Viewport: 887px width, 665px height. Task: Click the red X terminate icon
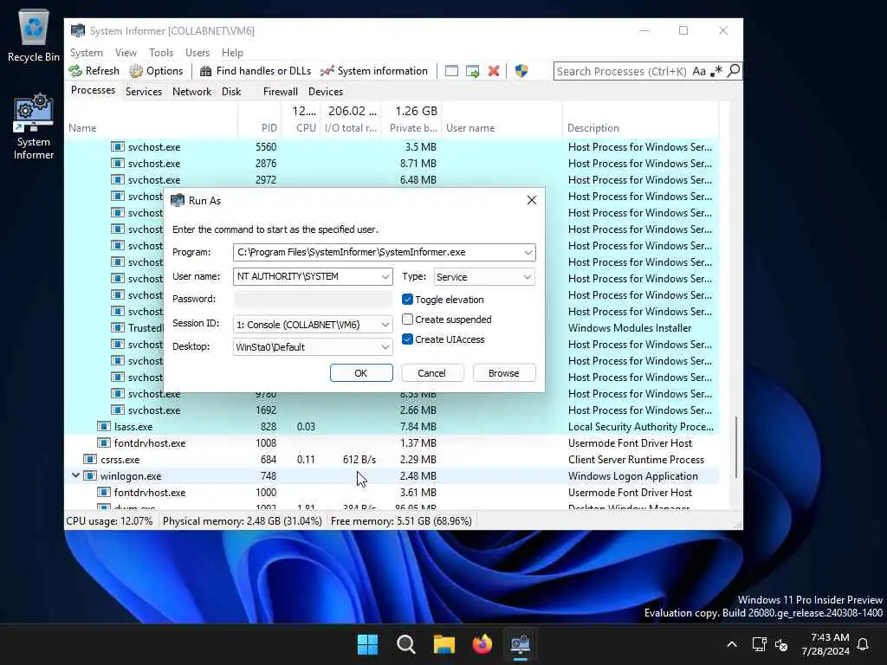pyautogui.click(x=494, y=71)
